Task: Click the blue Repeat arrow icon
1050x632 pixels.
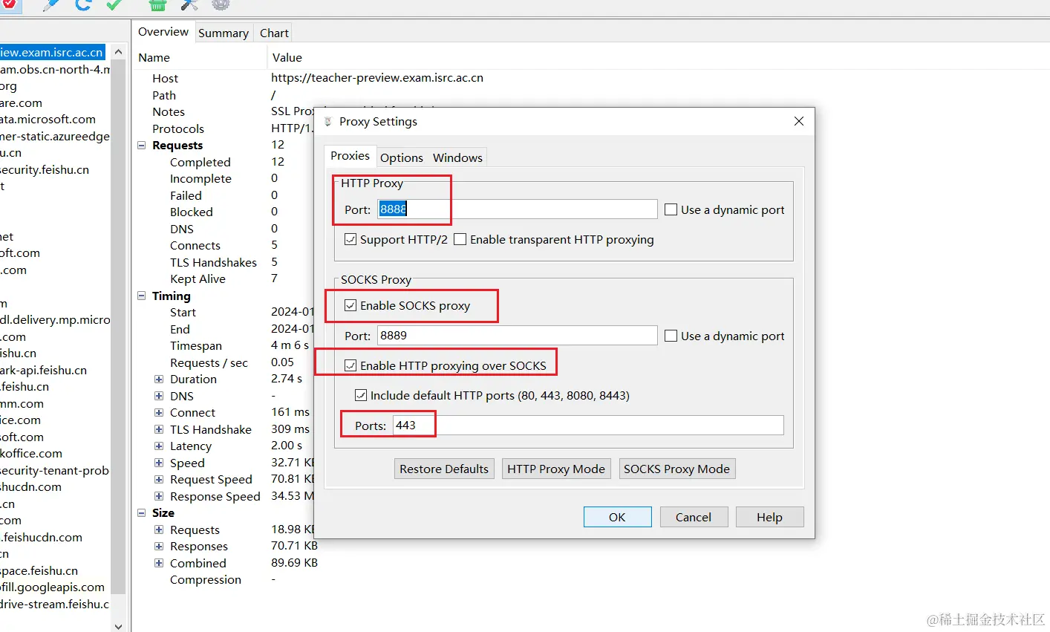Action: [83, 4]
